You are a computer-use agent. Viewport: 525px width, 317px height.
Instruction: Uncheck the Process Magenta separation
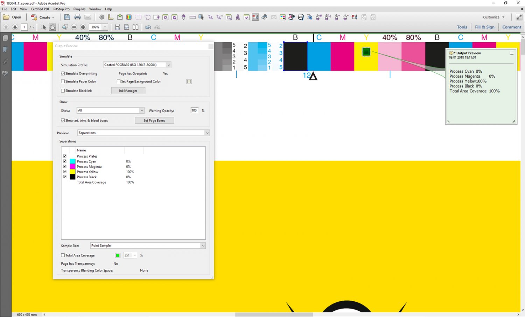tap(65, 166)
